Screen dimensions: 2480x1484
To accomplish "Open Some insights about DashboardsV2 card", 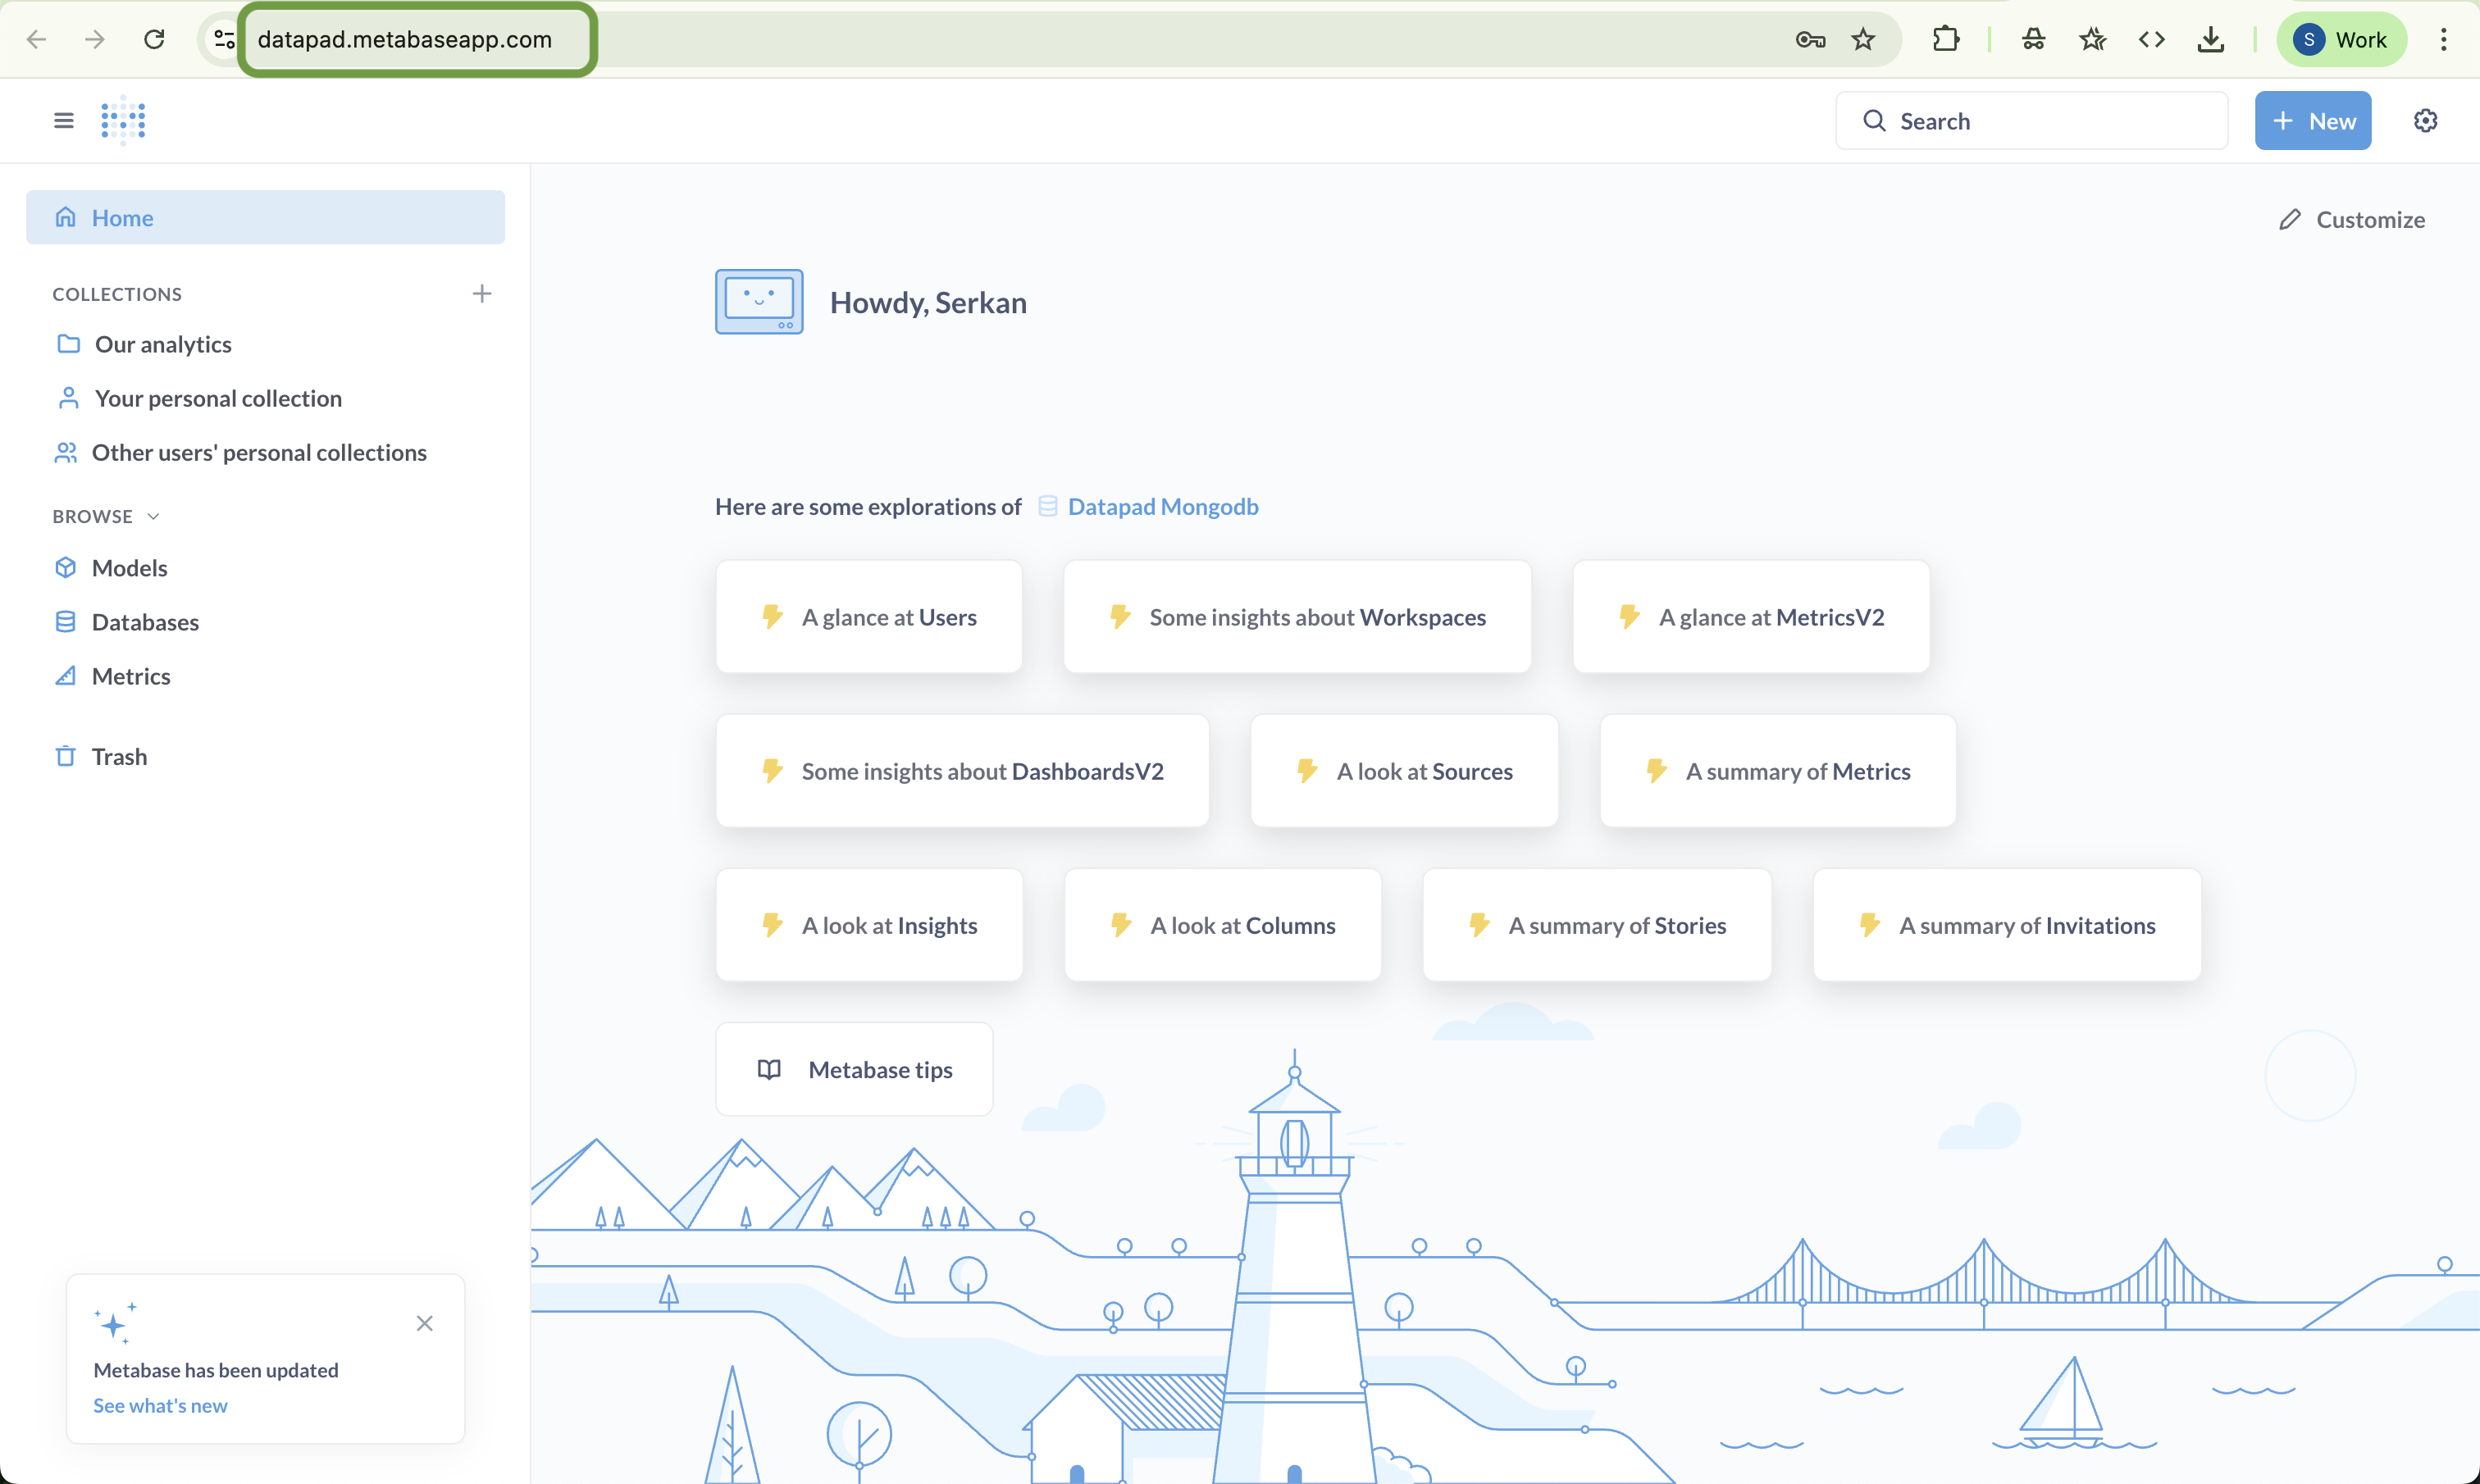I will click(962, 771).
